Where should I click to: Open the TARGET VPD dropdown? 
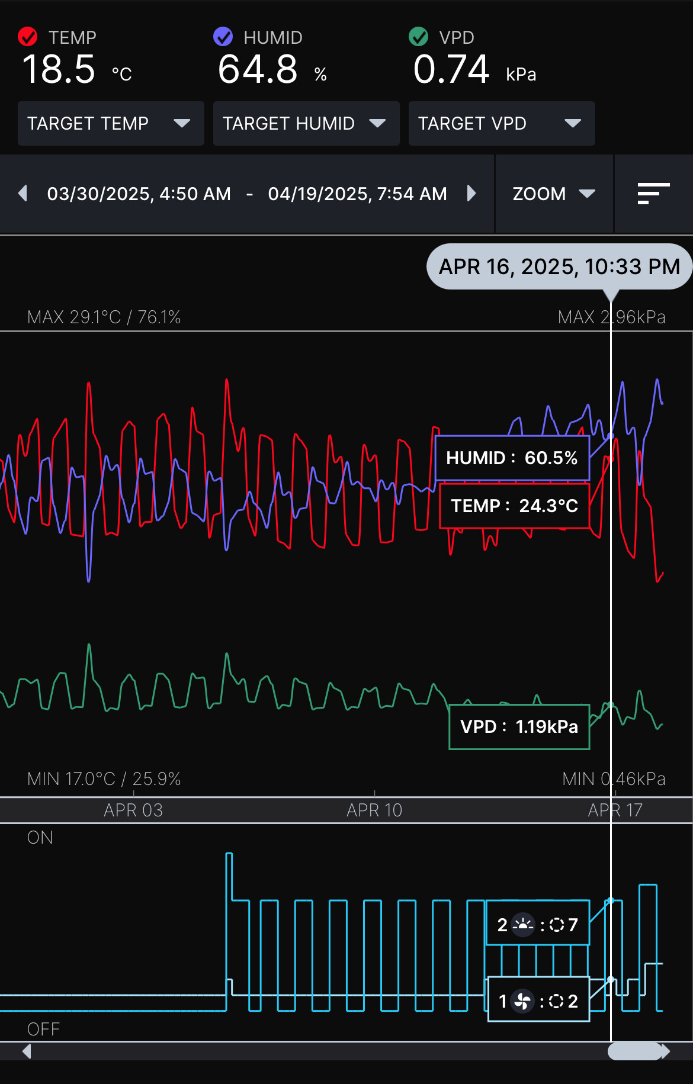click(501, 123)
